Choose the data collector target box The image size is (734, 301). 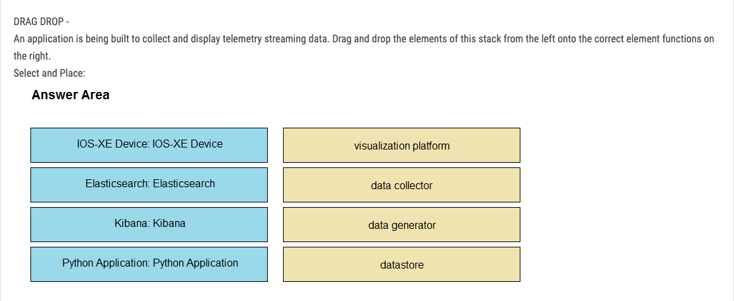(401, 185)
